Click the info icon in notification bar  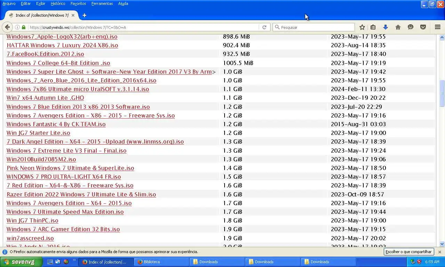pos(5,252)
